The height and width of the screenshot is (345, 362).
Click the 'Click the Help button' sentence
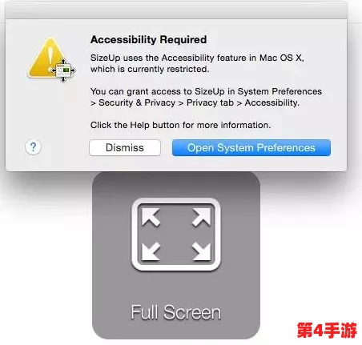point(180,125)
